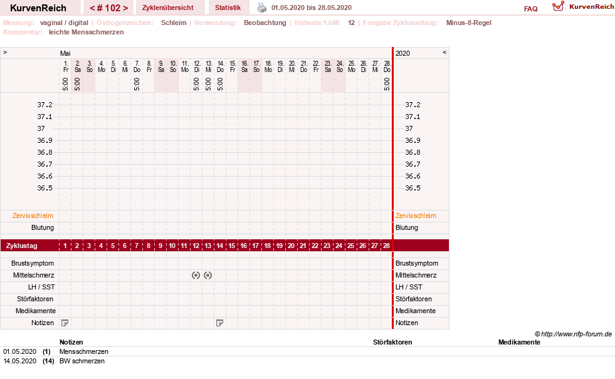Click the 'Mai' month label

point(65,53)
